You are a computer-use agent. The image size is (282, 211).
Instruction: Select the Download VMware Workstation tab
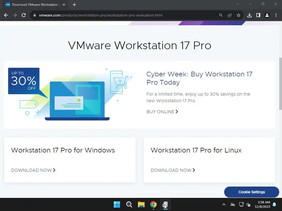tap(35, 5)
